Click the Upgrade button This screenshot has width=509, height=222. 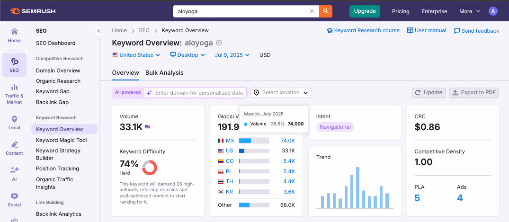click(365, 11)
